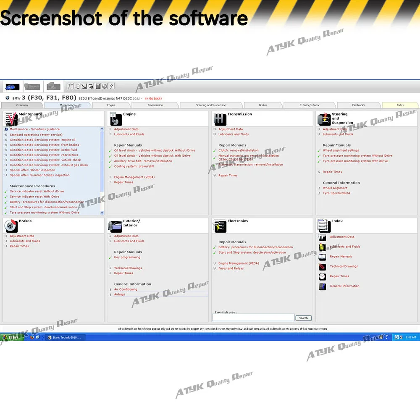The image size is (420, 420).
Task: Click the Adjustment Data icon in Index
Action: [x=322, y=237]
